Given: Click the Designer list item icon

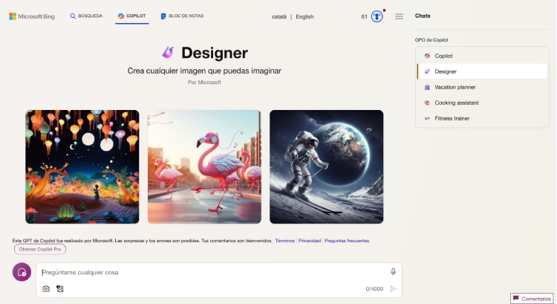Looking at the screenshot, I should [427, 71].
